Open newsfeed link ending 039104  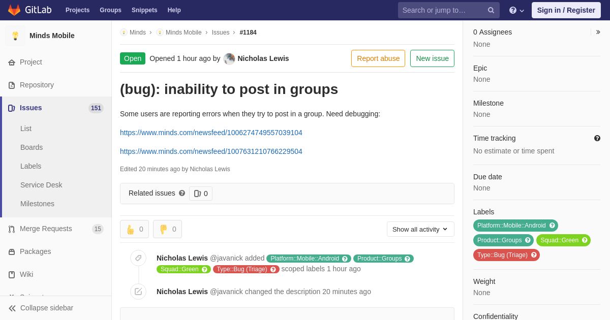tap(211, 133)
